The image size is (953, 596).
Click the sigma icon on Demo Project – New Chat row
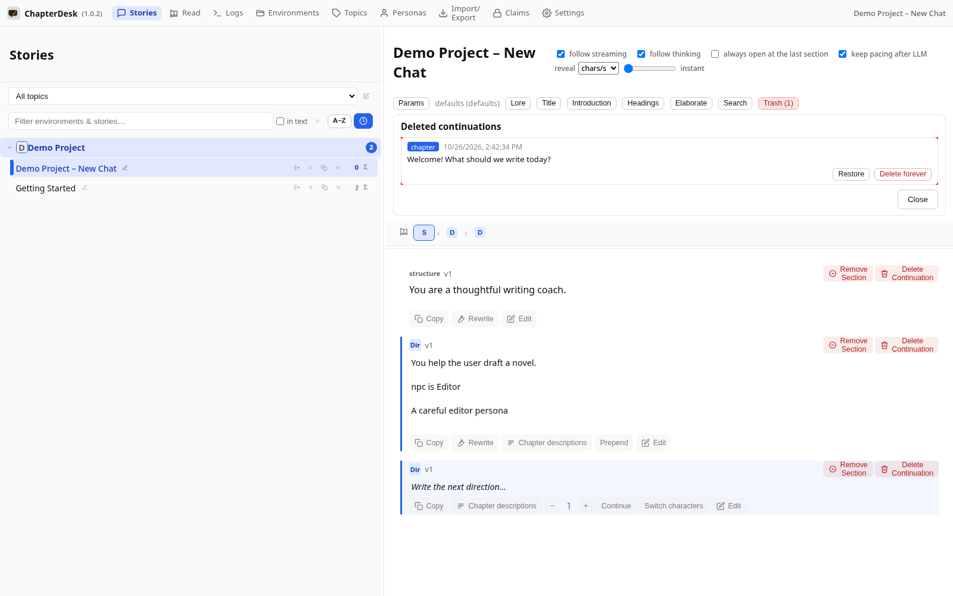coord(366,167)
